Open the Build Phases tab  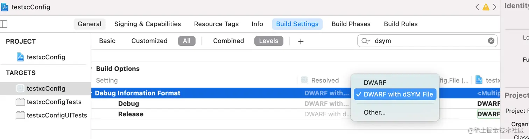tap(351, 24)
